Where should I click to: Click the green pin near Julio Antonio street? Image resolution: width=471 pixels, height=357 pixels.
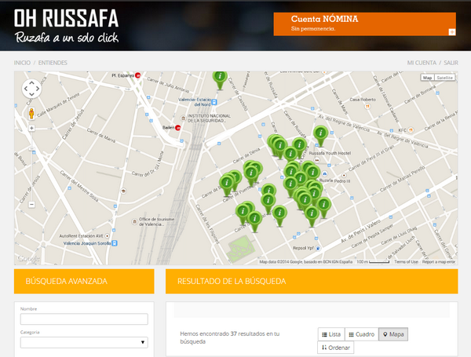(x=220, y=79)
